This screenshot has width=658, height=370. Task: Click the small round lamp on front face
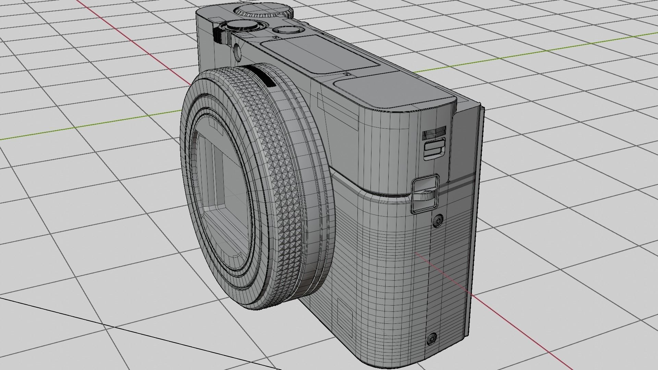tap(237, 52)
